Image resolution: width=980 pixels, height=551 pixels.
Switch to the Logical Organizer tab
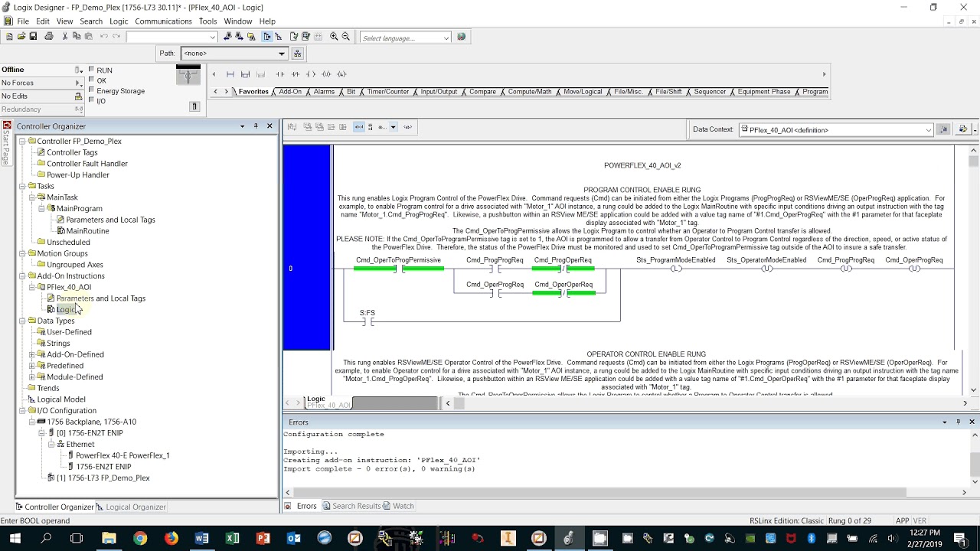click(x=131, y=507)
